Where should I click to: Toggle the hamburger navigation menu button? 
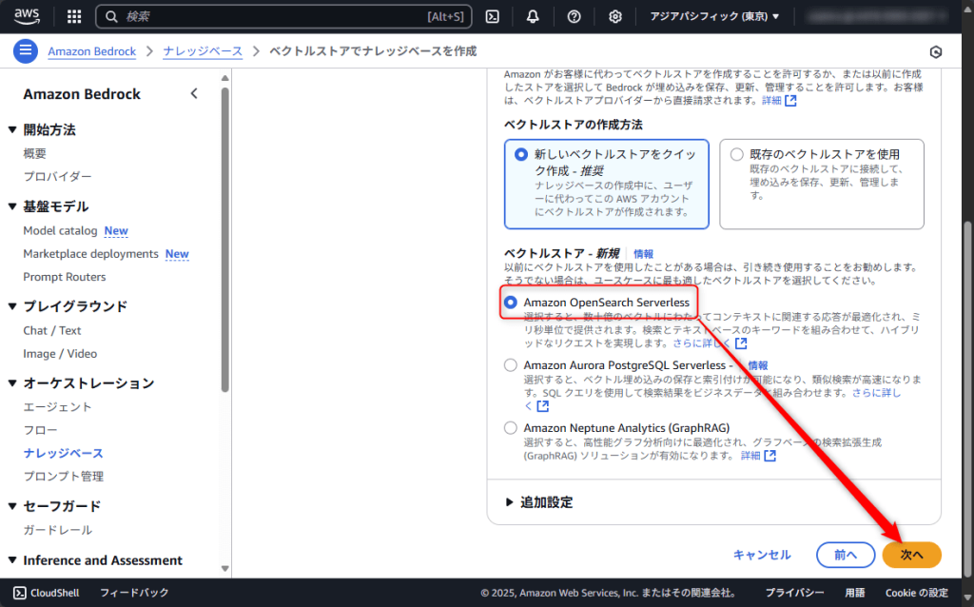coord(26,51)
